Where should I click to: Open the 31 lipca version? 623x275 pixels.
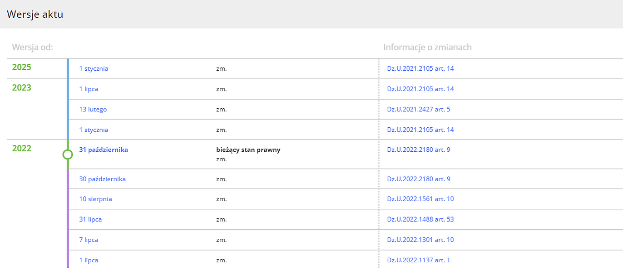(x=90, y=220)
